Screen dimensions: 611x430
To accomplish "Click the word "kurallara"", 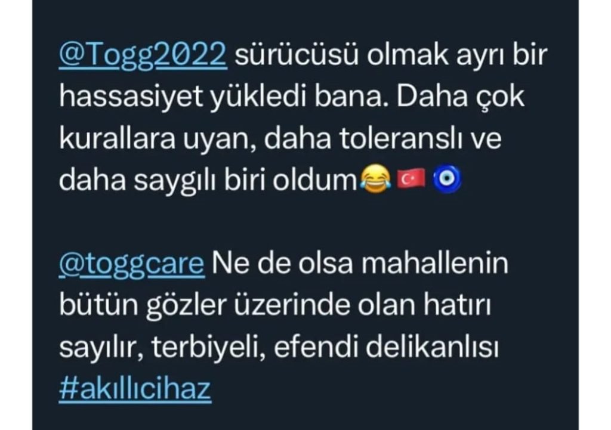I will pyautogui.click(x=118, y=139).
